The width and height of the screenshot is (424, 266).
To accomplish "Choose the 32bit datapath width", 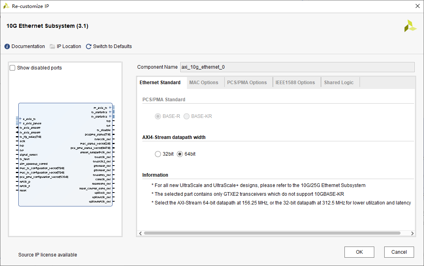I will (x=158, y=154).
